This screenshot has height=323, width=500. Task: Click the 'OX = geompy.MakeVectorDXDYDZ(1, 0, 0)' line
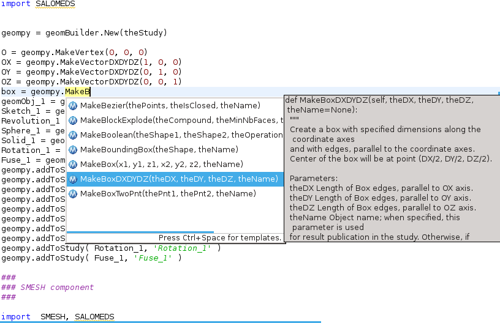[x=91, y=62]
